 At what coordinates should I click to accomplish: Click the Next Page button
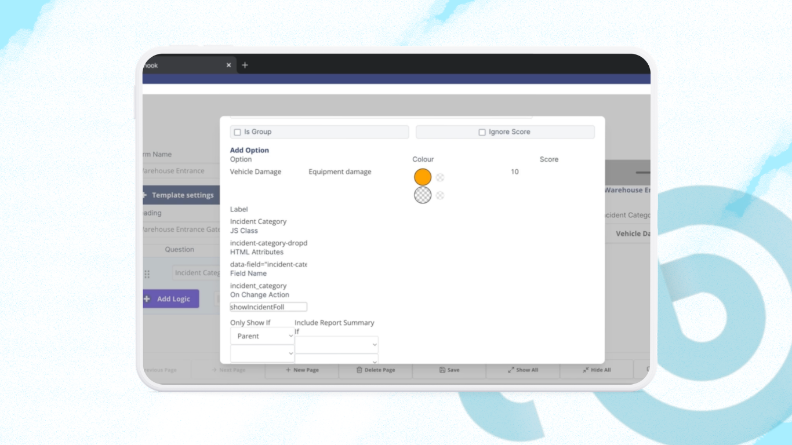pos(228,370)
